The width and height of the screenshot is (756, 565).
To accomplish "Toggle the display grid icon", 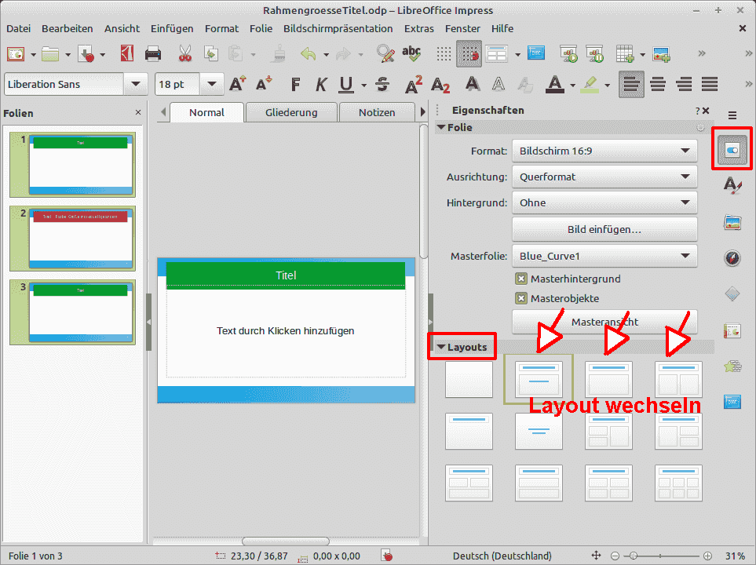I will (444, 54).
